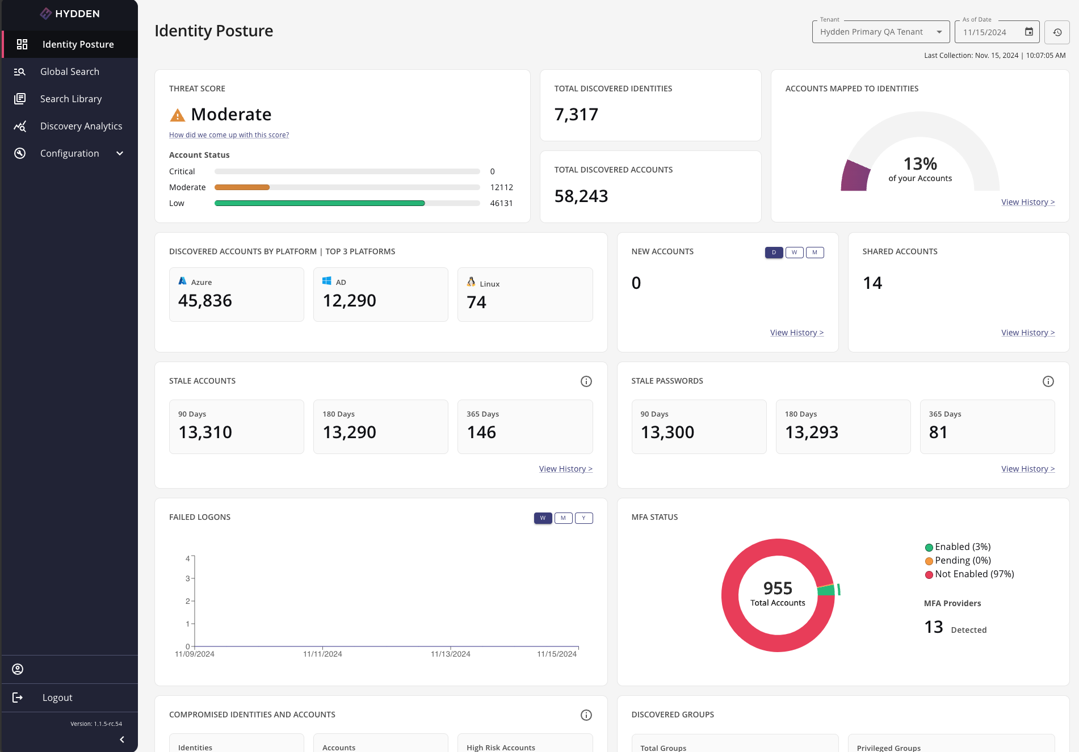Screen dimensions: 1079x752
Task: Click the 13% accounts mapped gauge
Action: pyautogui.click(x=920, y=152)
